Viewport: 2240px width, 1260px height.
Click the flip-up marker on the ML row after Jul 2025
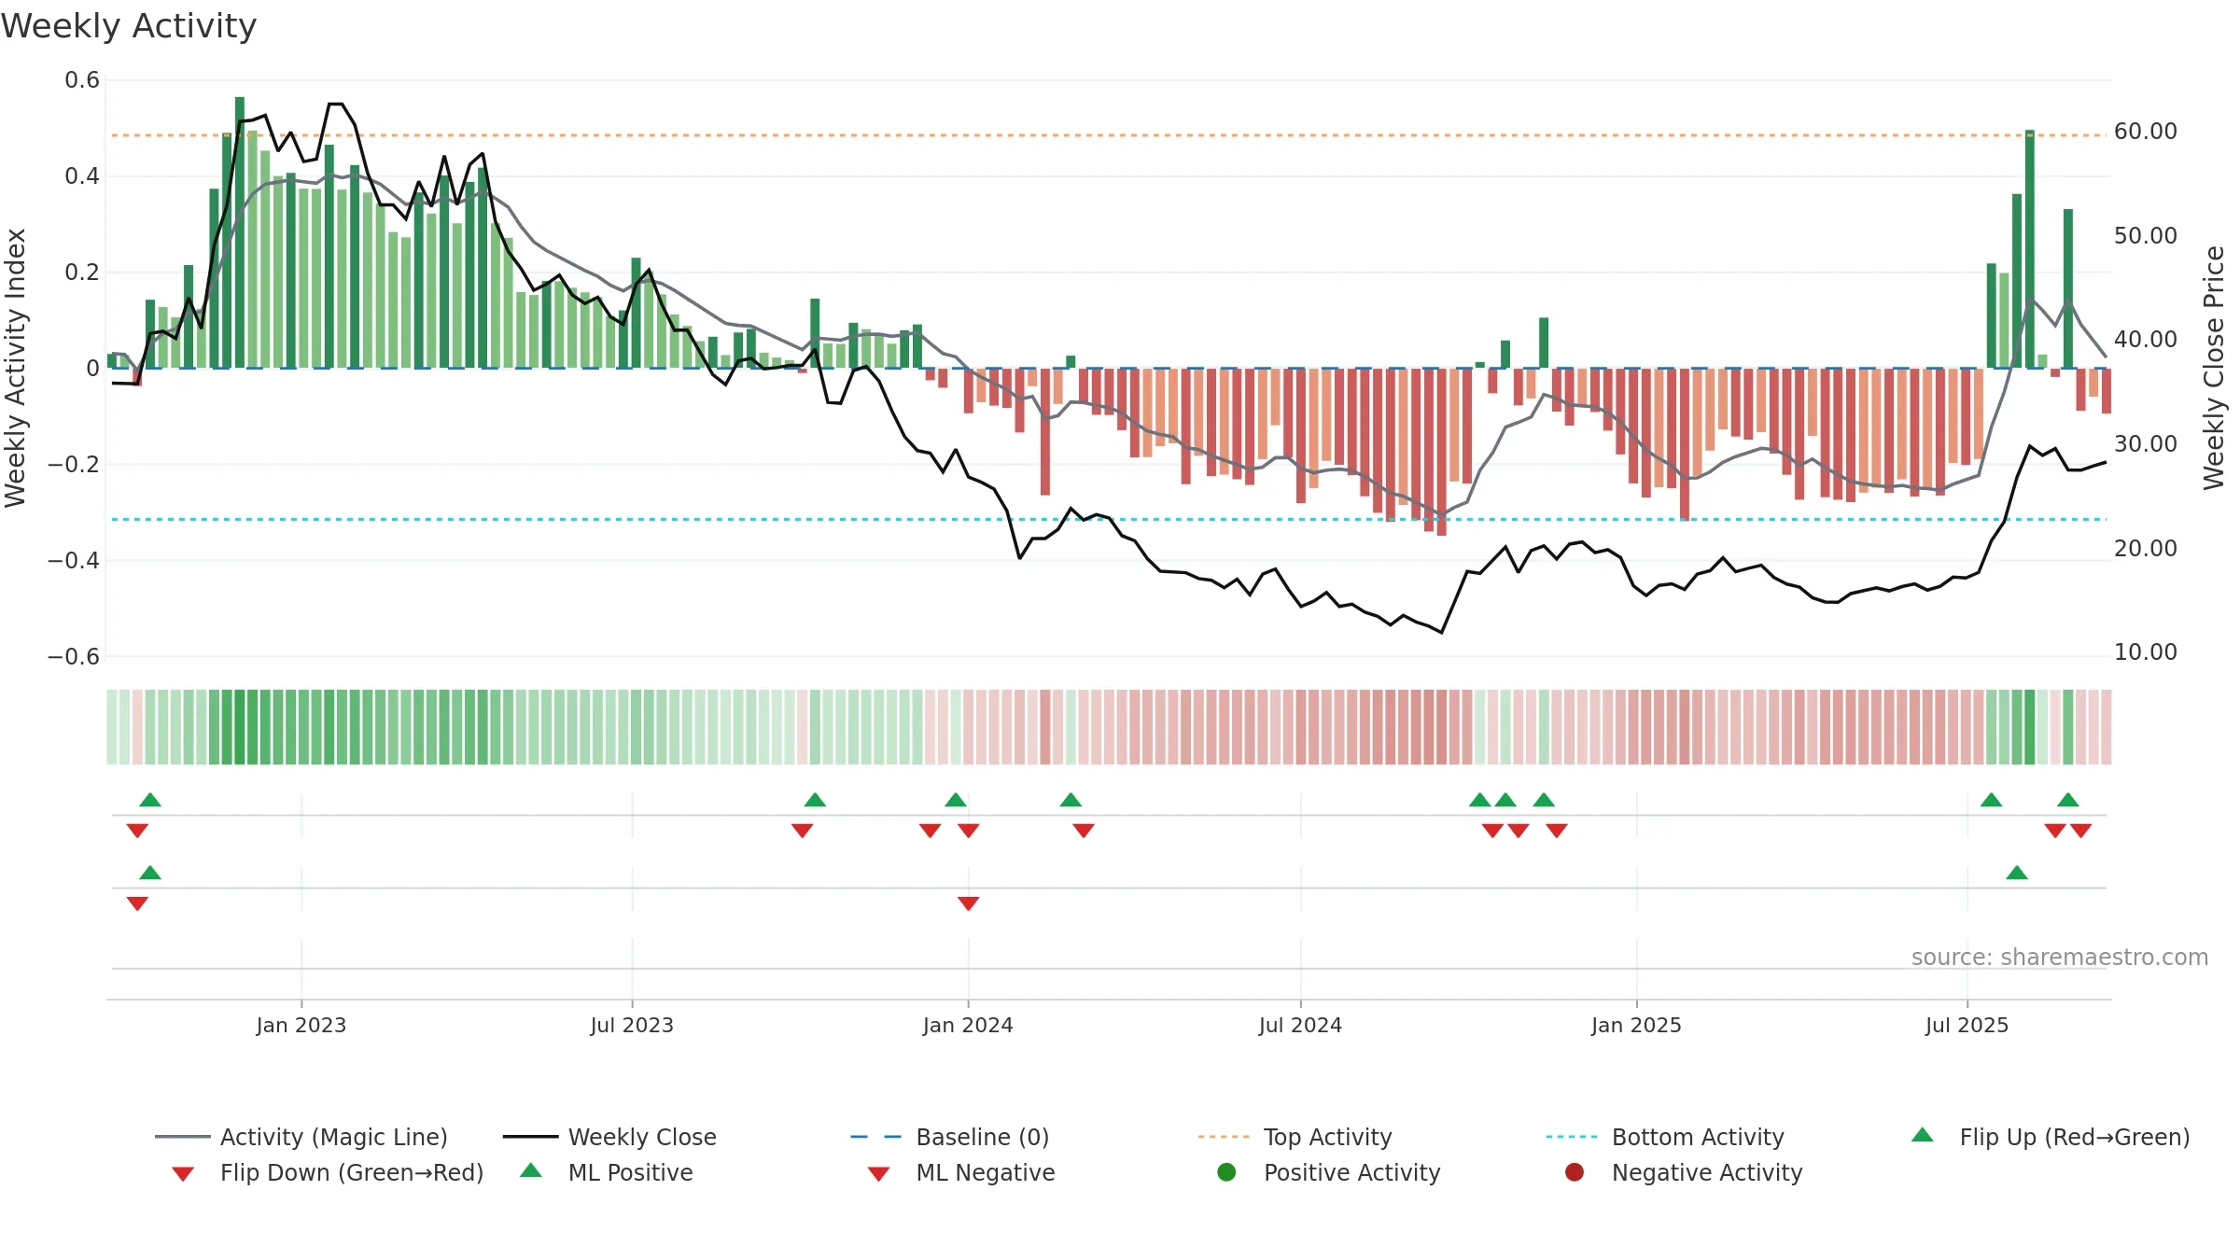click(2017, 873)
